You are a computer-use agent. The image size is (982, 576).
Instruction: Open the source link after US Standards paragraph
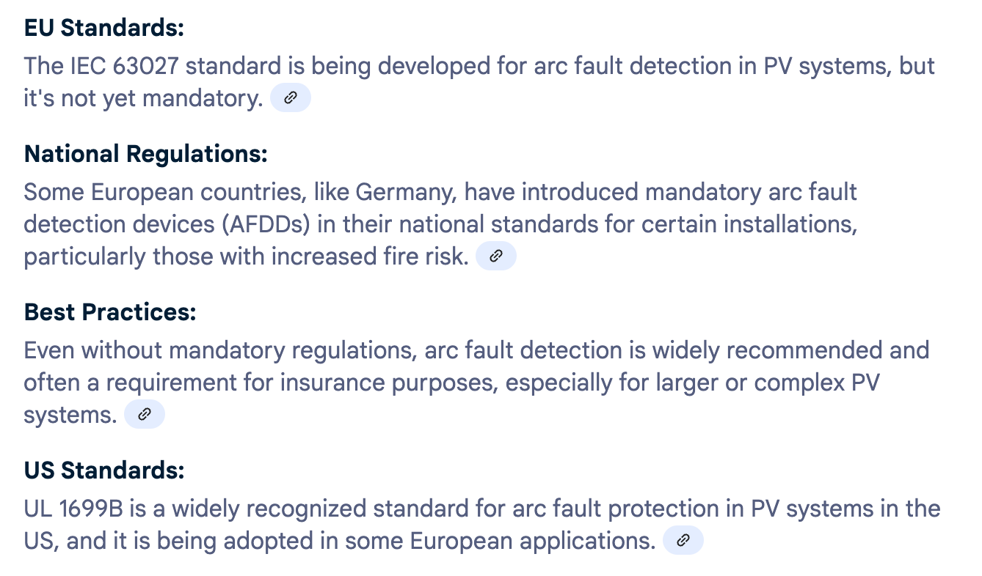(683, 541)
